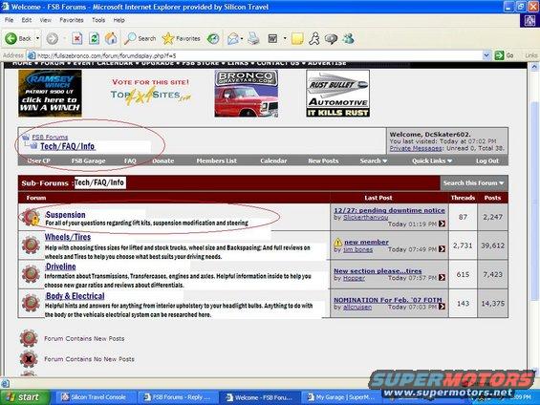The width and height of the screenshot is (540, 405).
Task: Open the Bronco Graveyard banner
Action: 247,94
